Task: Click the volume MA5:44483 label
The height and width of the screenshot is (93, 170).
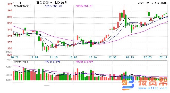Action: pos(21,62)
